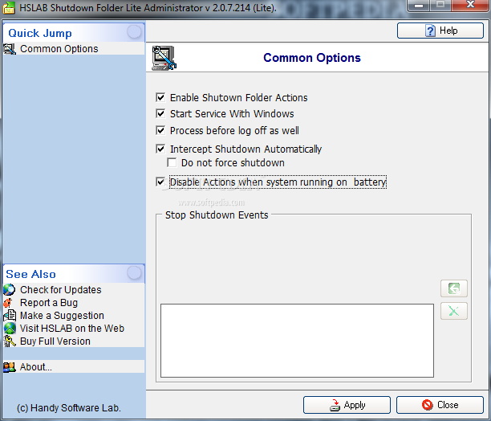Close the window via title bar X
The height and width of the screenshot is (421, 491).
[470, 5]
